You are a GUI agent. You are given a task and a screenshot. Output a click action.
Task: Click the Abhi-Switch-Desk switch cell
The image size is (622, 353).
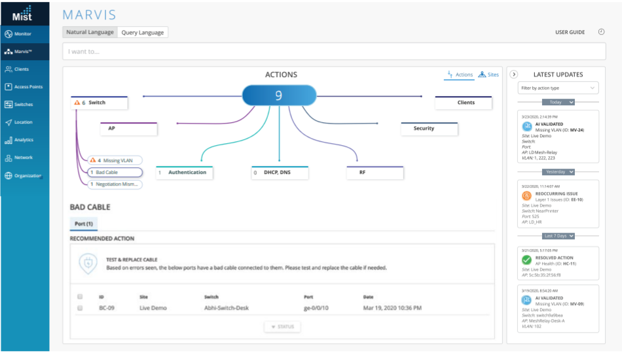click(227, 309)
